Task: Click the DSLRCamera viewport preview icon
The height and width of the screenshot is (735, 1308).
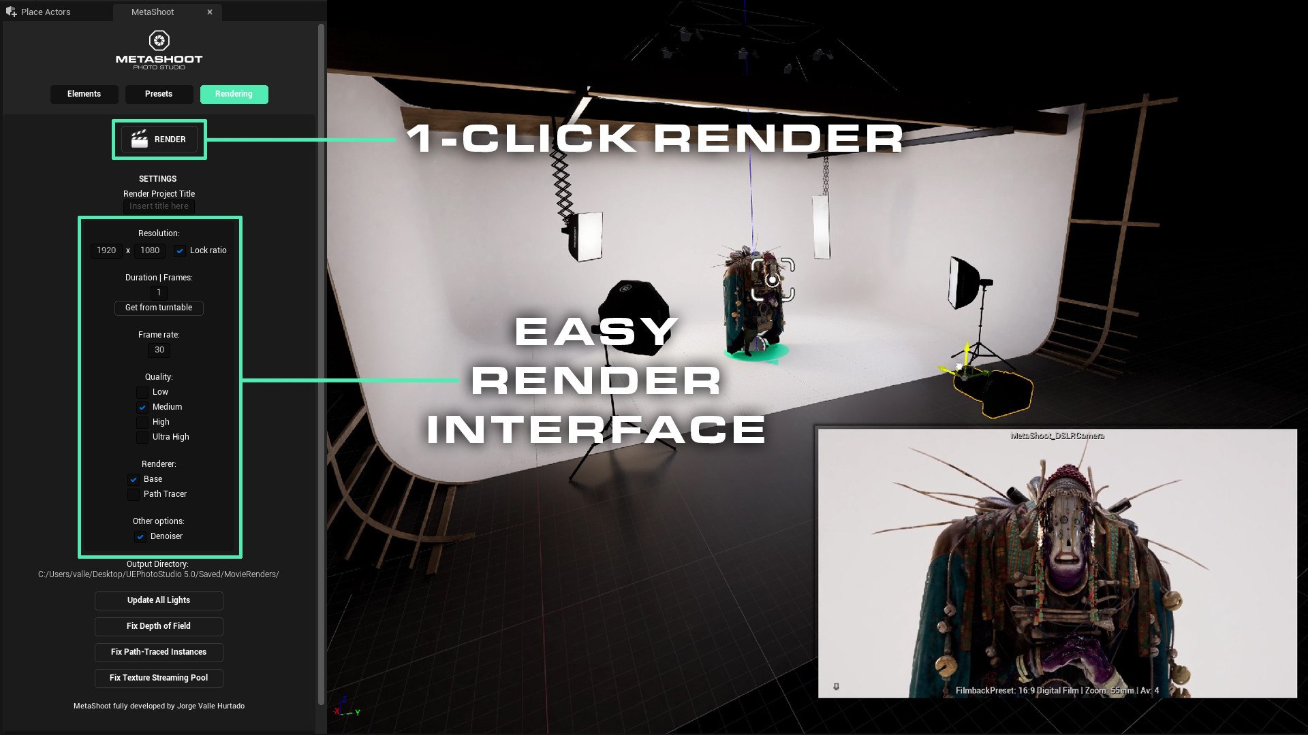Action: 837,687
